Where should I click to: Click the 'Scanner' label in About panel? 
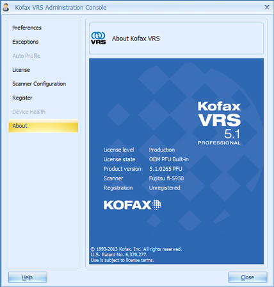(113, 178)
